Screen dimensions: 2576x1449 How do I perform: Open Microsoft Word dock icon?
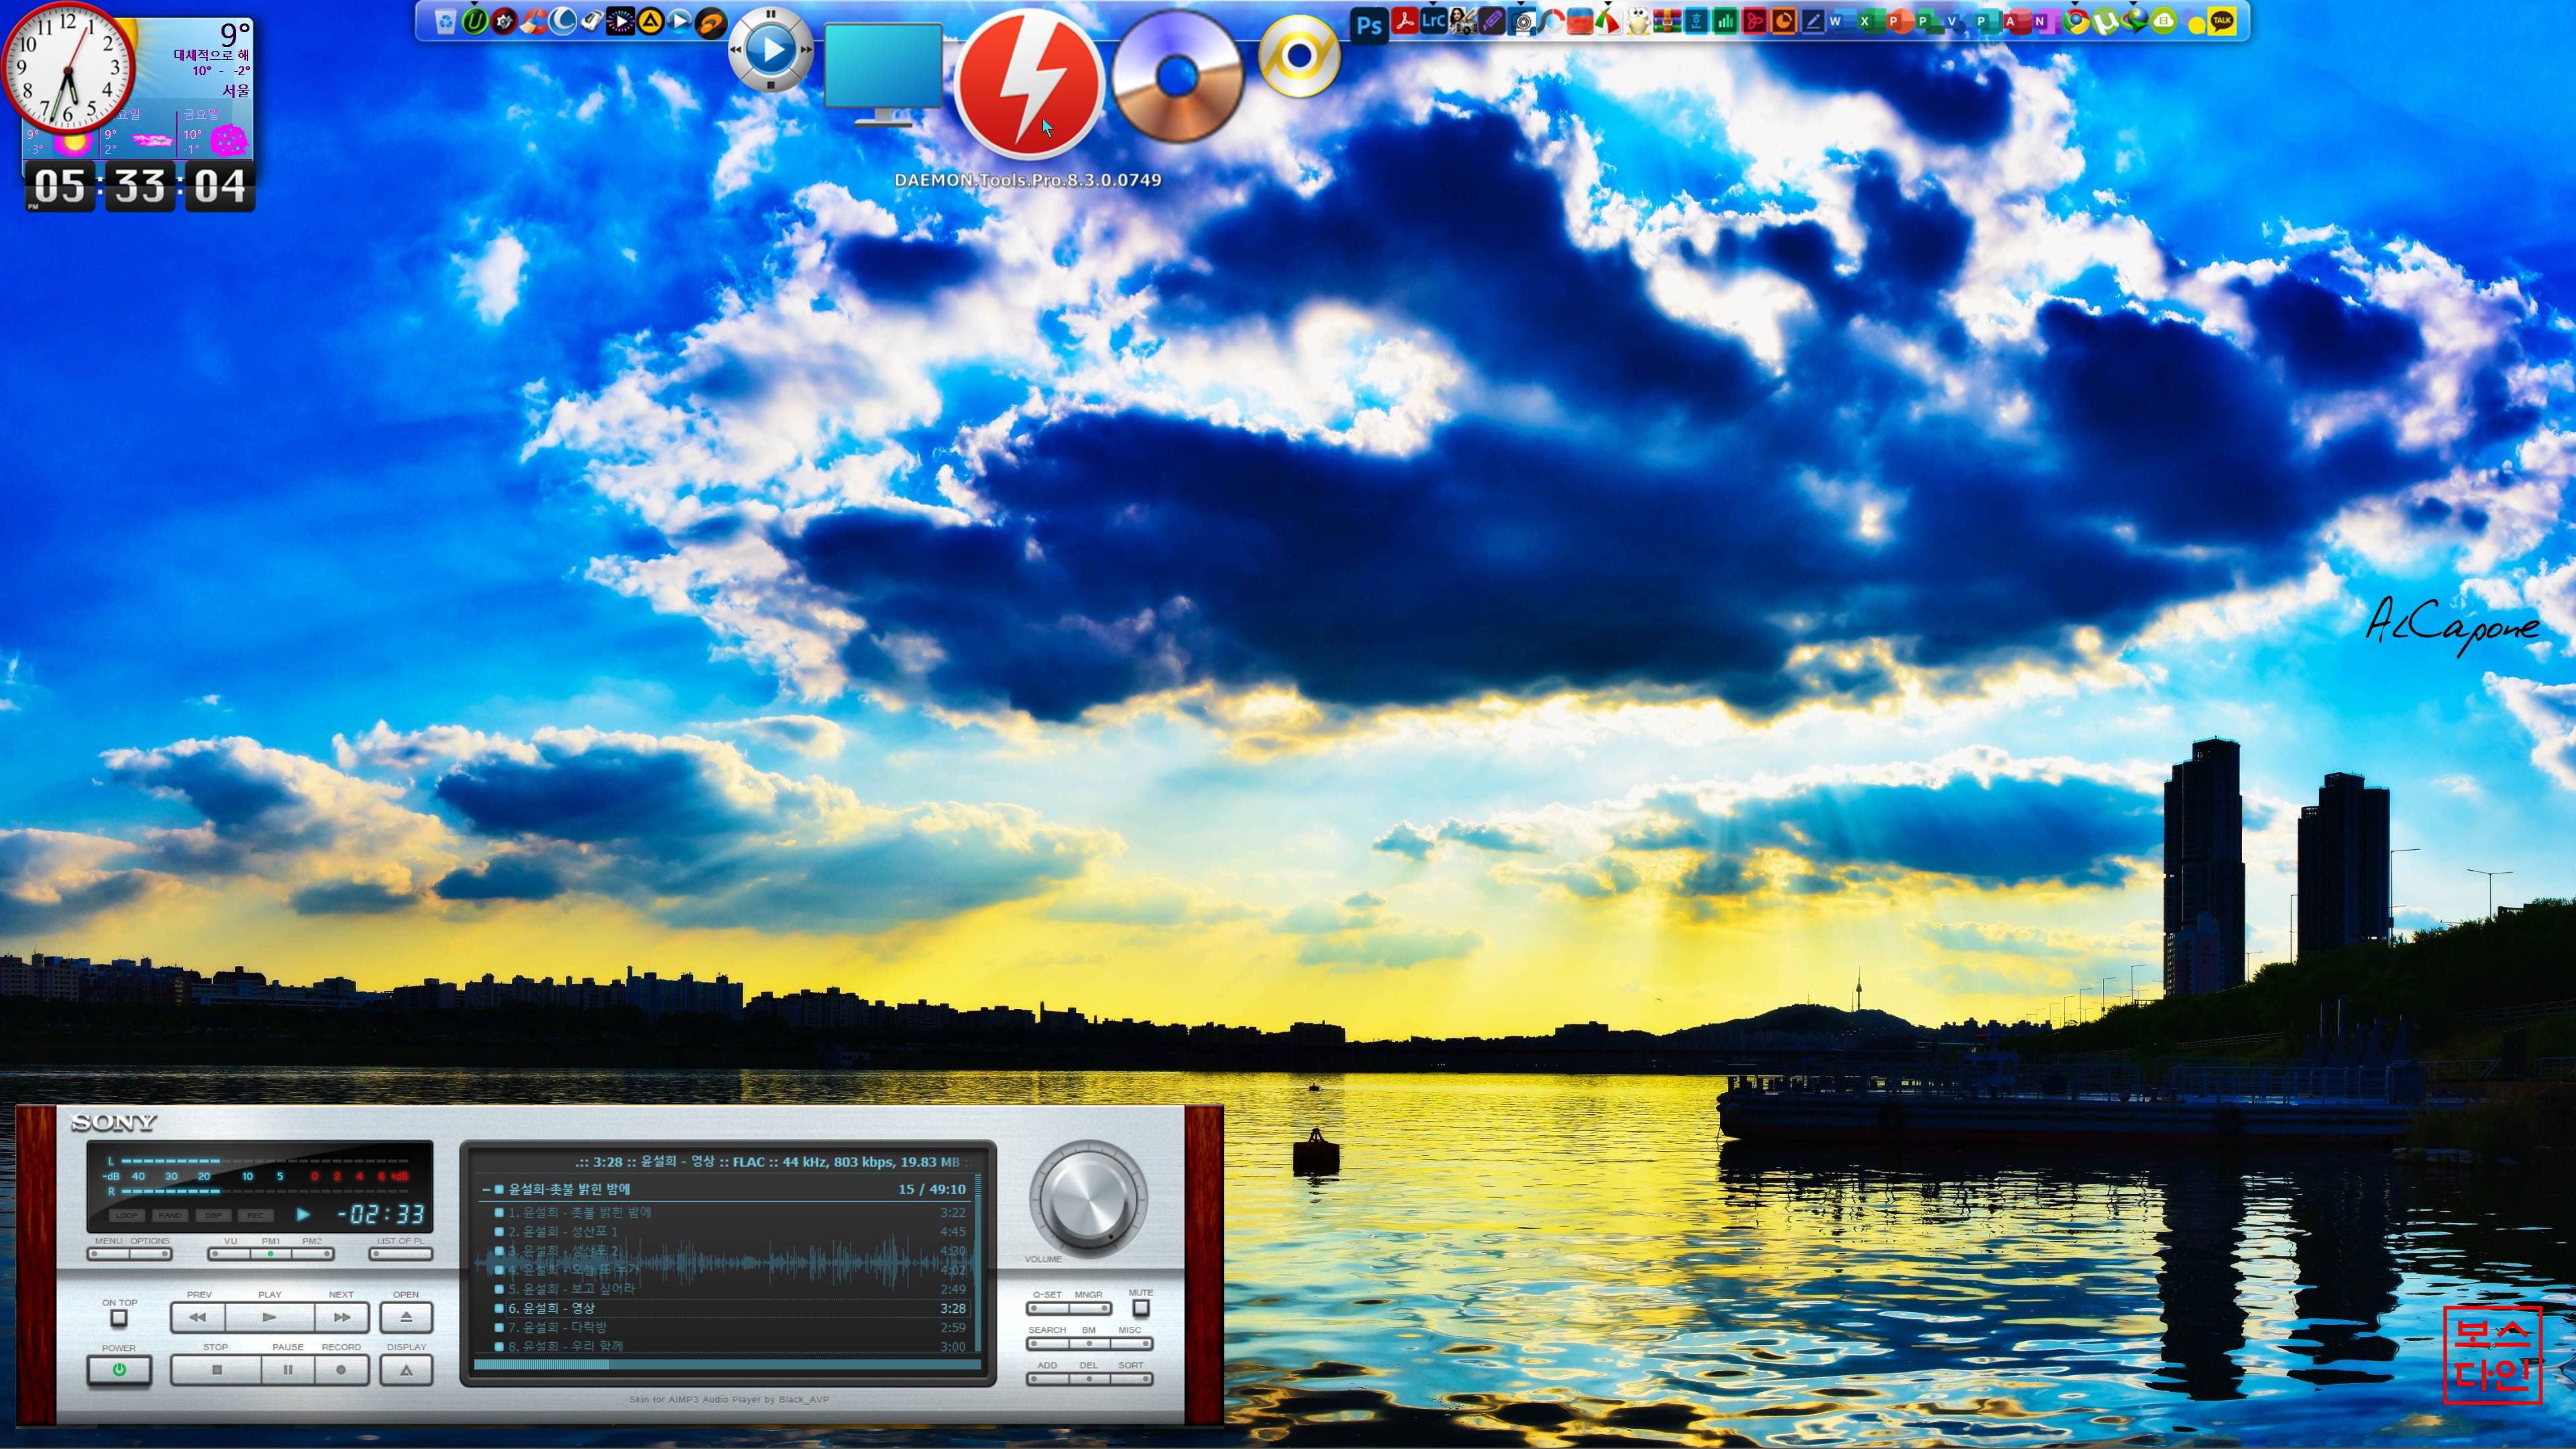point(1842,21)
